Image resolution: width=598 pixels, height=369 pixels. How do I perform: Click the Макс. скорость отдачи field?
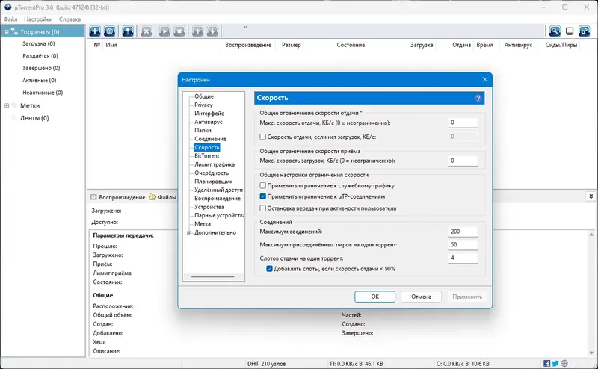[x=463, y=123]
